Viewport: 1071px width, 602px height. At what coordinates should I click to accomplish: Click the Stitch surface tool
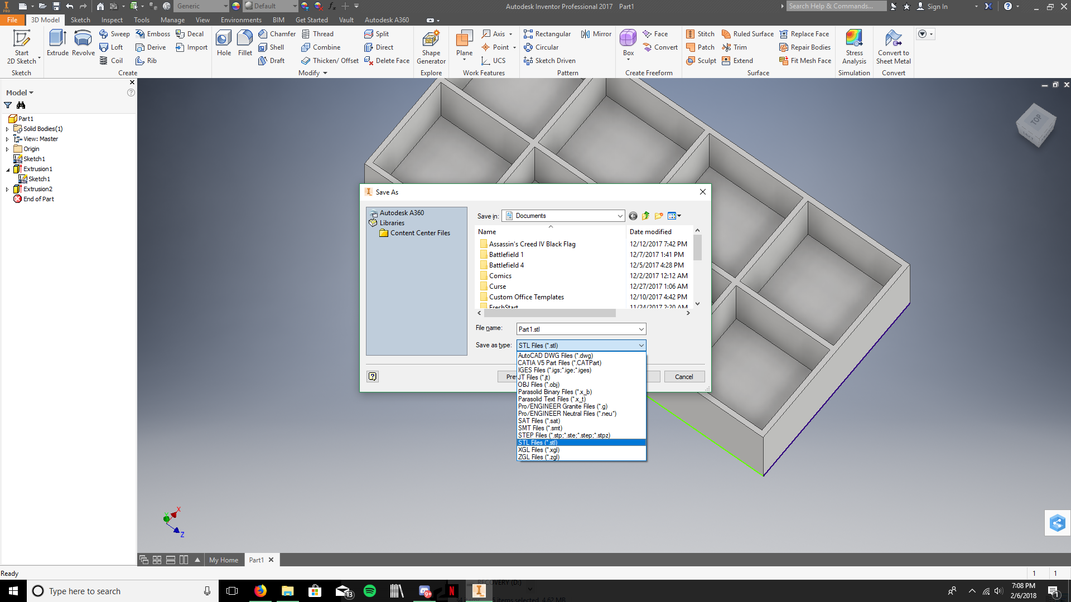pyautogui.click(x=700, y=34)
